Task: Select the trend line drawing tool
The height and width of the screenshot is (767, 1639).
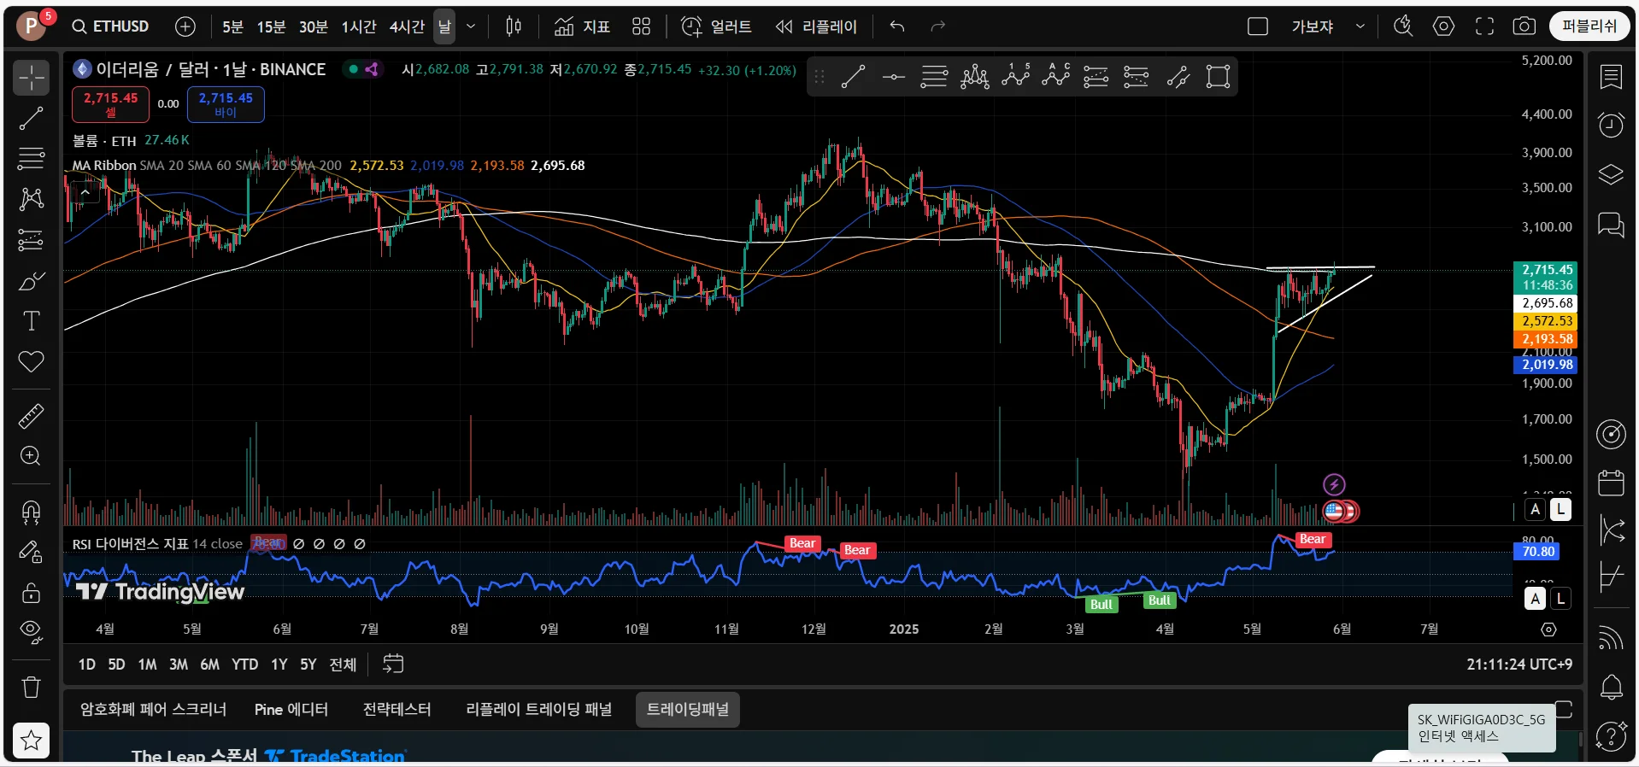Action: click(x=32, y=119)
